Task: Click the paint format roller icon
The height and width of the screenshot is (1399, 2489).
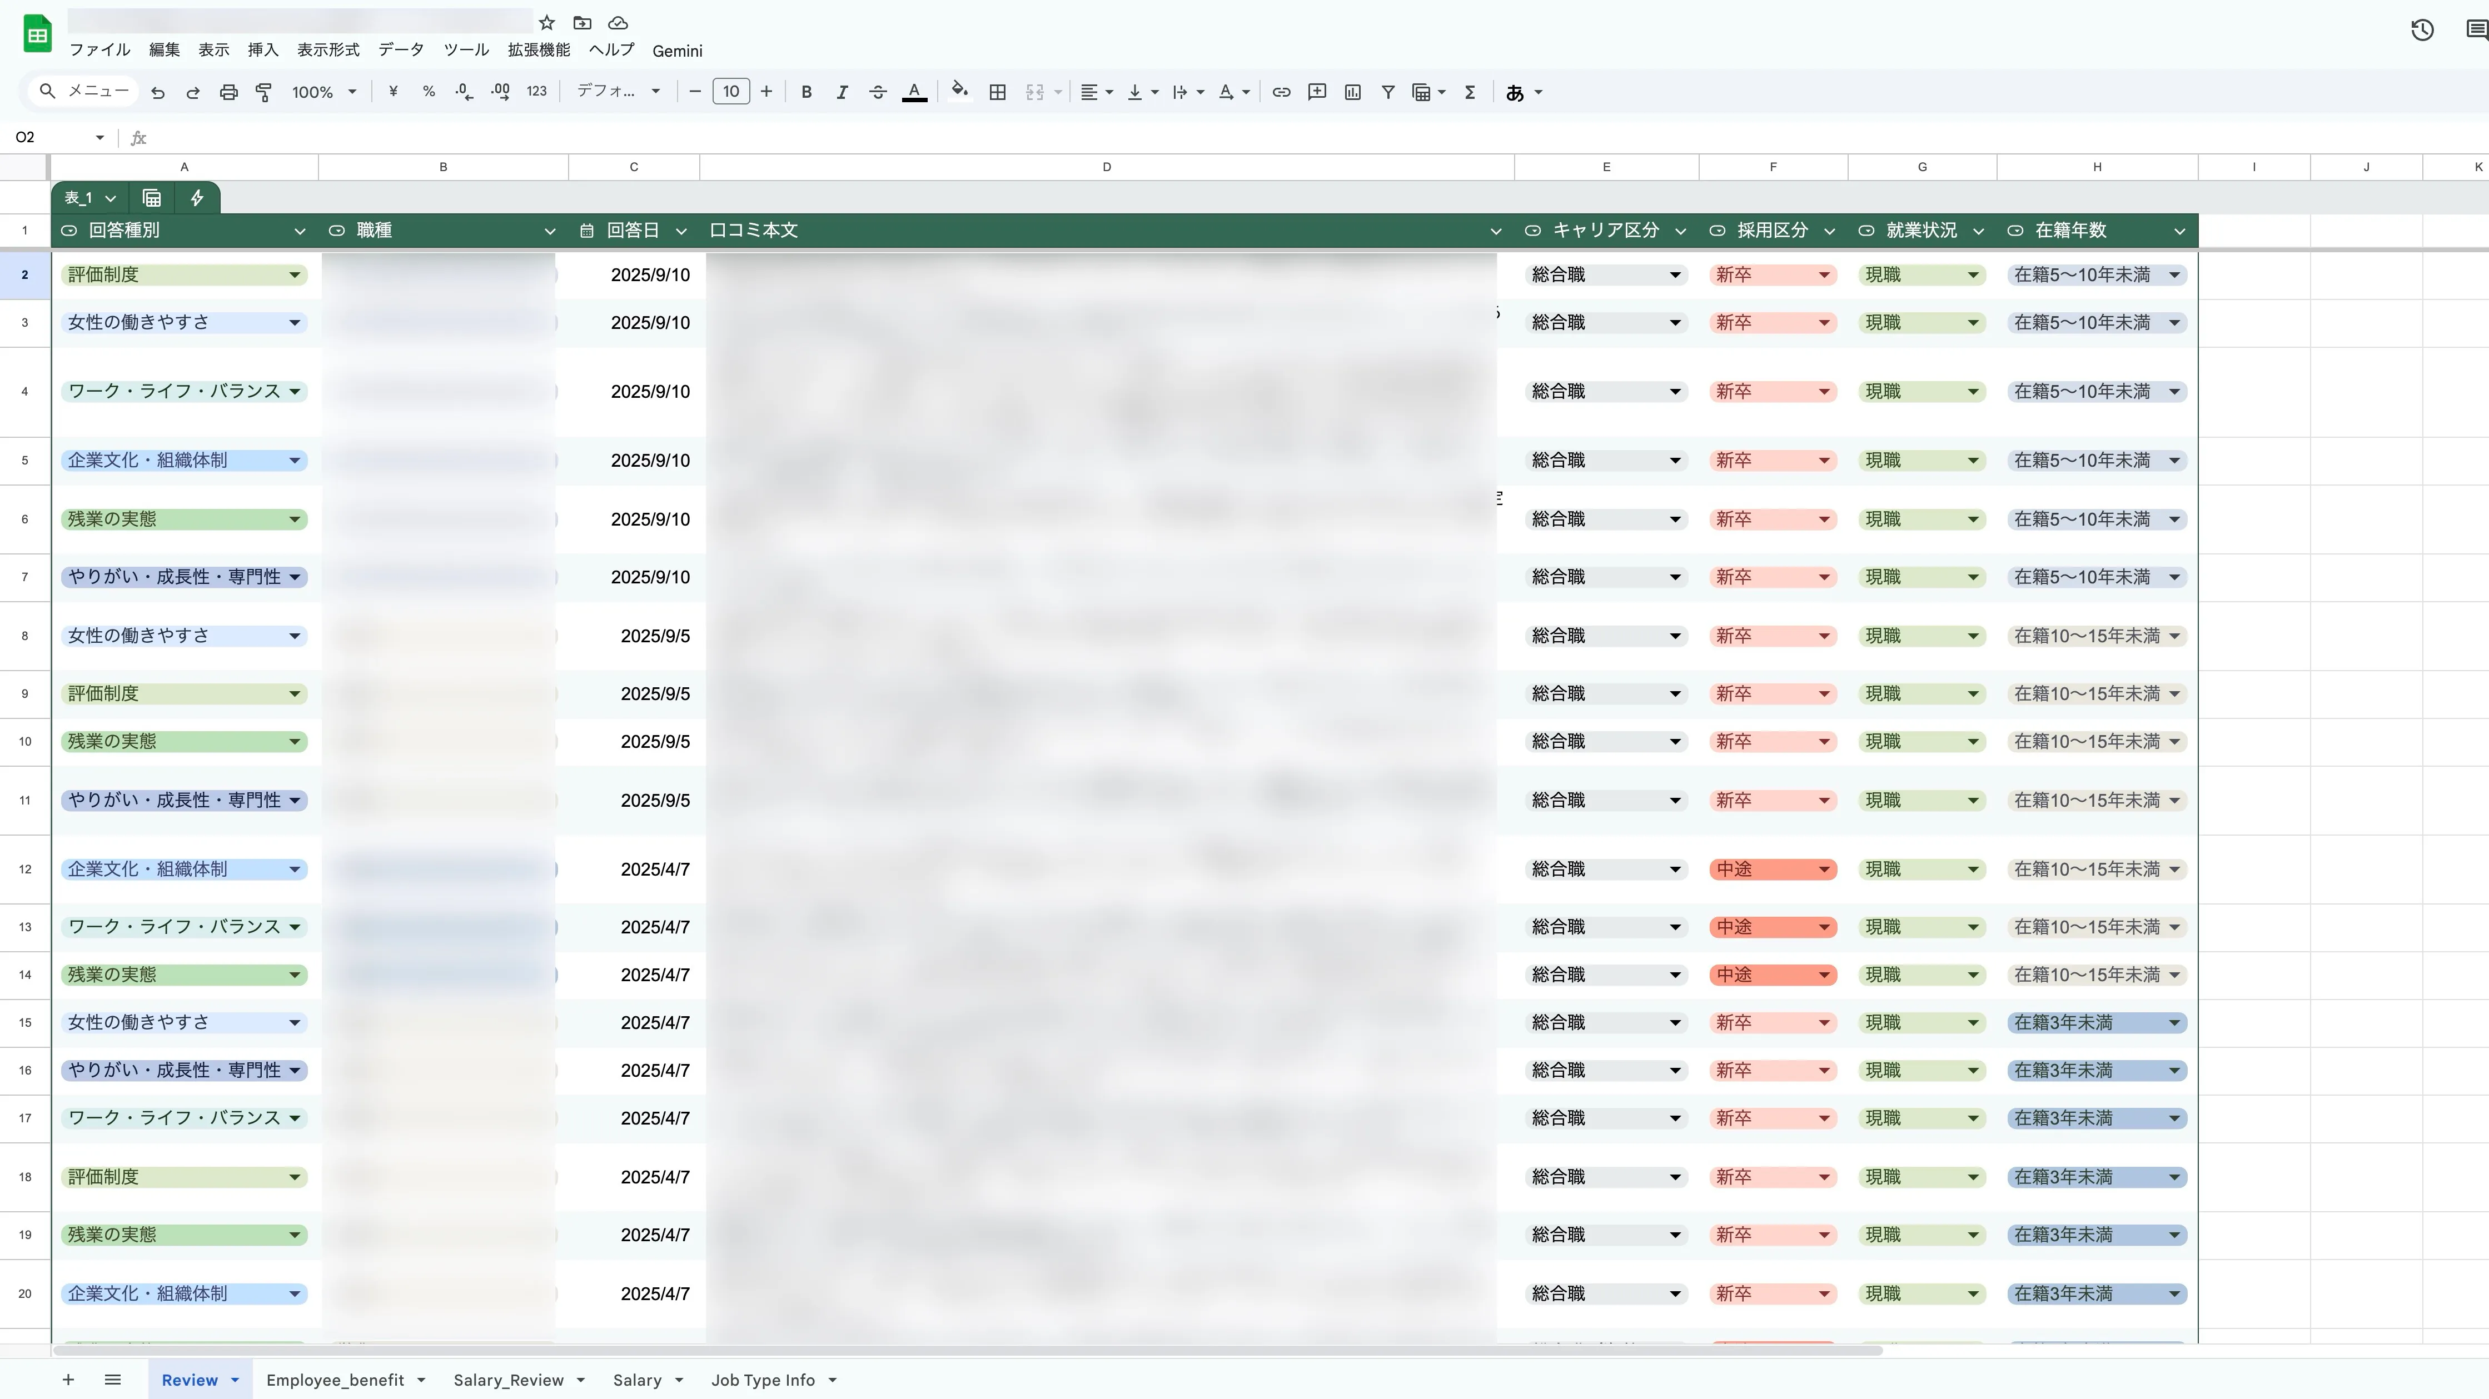Action: 263,93
